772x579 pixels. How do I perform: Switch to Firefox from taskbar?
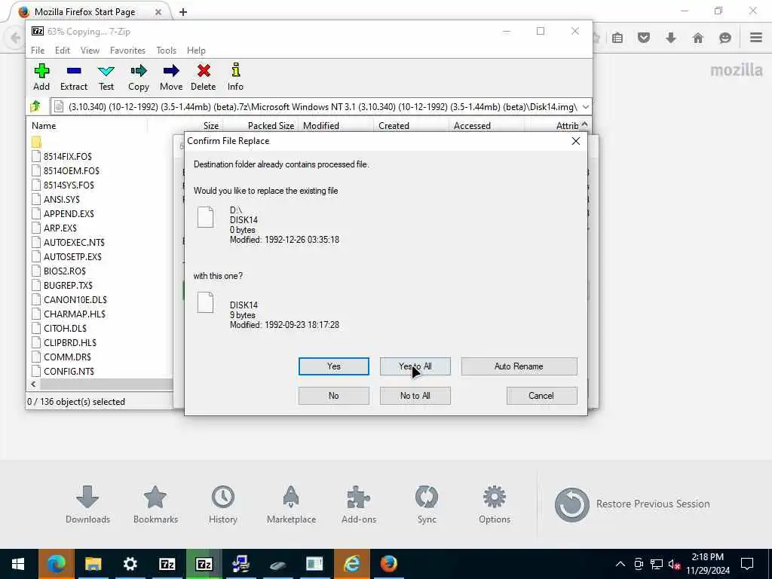388,564
